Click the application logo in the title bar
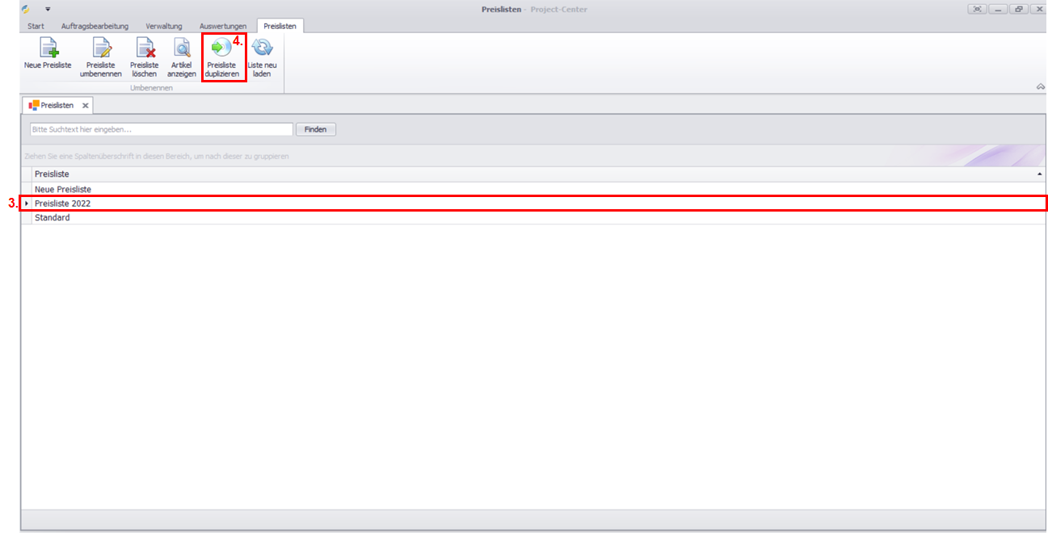This screenshot has height=533, width=1048. [26, 9]
